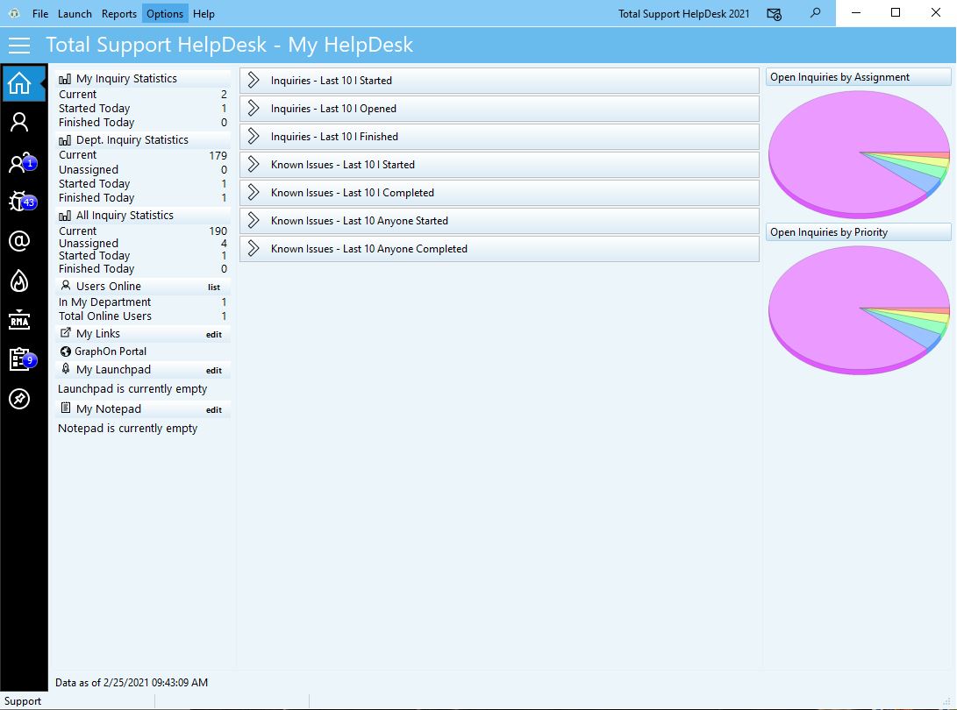Expand Known Issues - Last 10 Anyone Completed
Viewport: 957px width, 710px height.
click(499, 249)
